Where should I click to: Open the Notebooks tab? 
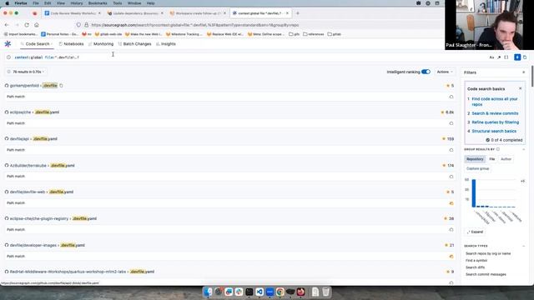coord(71,44)
